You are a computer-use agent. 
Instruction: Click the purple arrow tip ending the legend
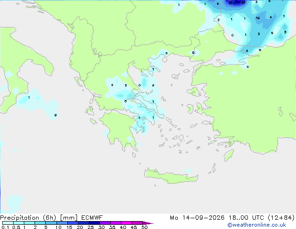tap(148, 223)
